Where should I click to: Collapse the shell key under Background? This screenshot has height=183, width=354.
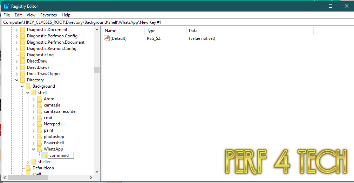[28, 93]
